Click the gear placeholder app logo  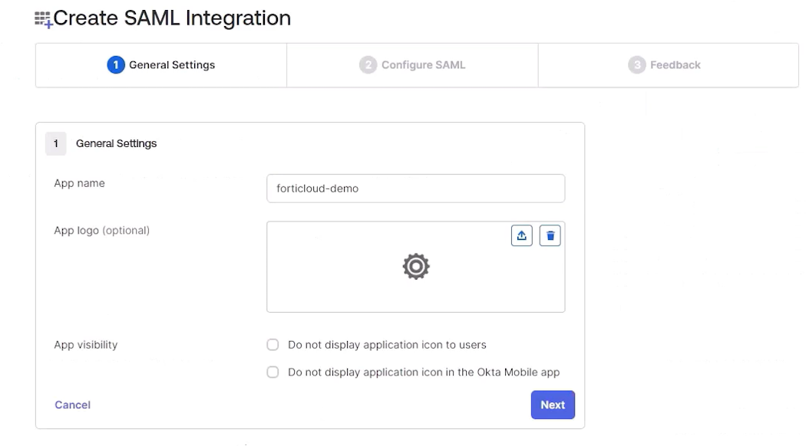415,266
